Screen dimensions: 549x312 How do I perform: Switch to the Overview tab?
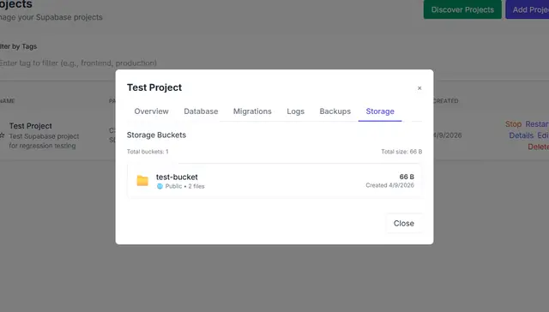pos(151,111)
